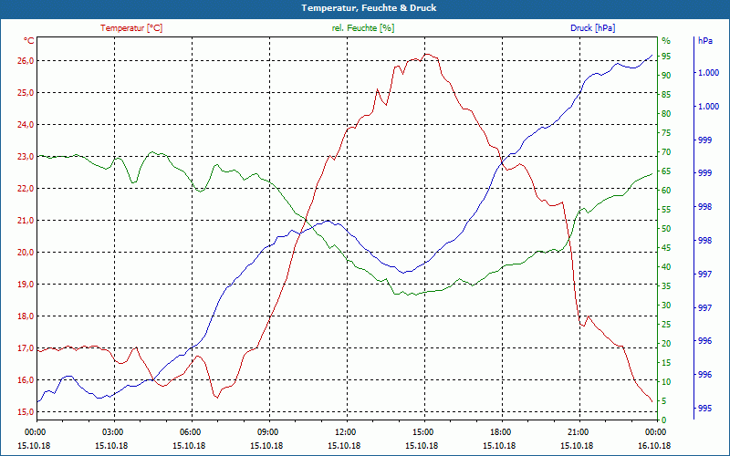Click the 26,0 temperature axis value
Screen dimensions: 730x456
[x=26, y=61]
